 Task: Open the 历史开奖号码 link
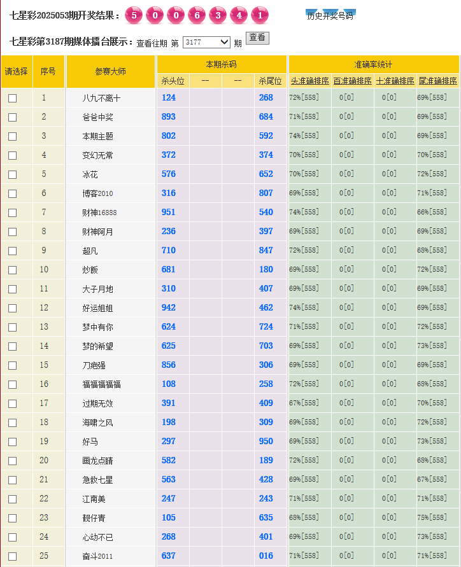pyautogui.click(x=330, y=16)
